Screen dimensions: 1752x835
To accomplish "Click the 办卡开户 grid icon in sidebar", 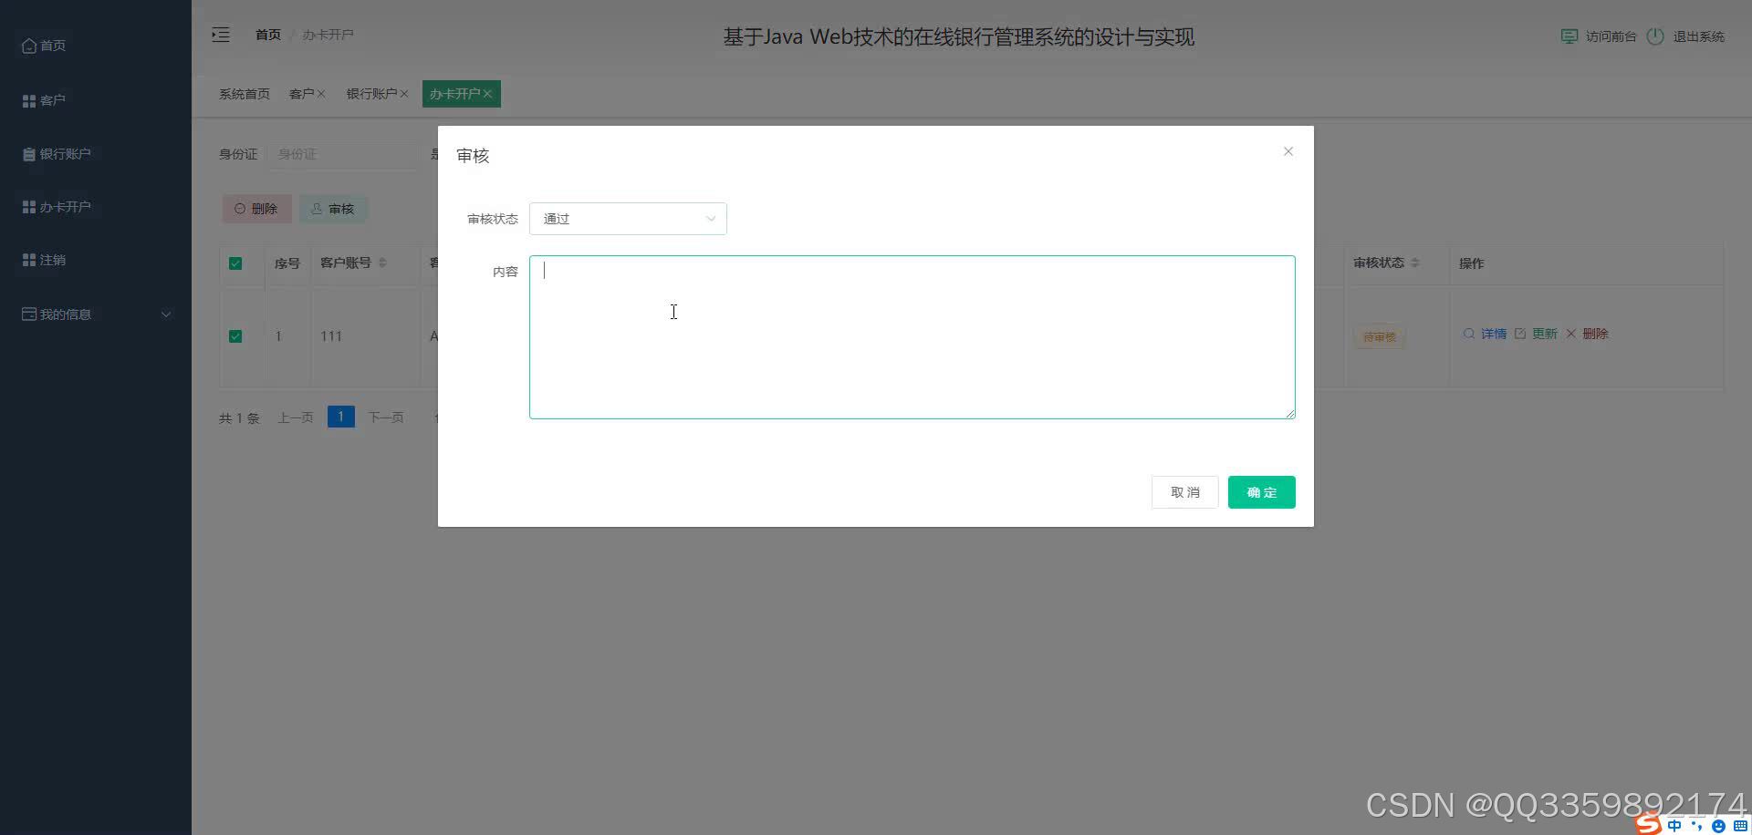I will pyautogui.click(x=29, y=207).
